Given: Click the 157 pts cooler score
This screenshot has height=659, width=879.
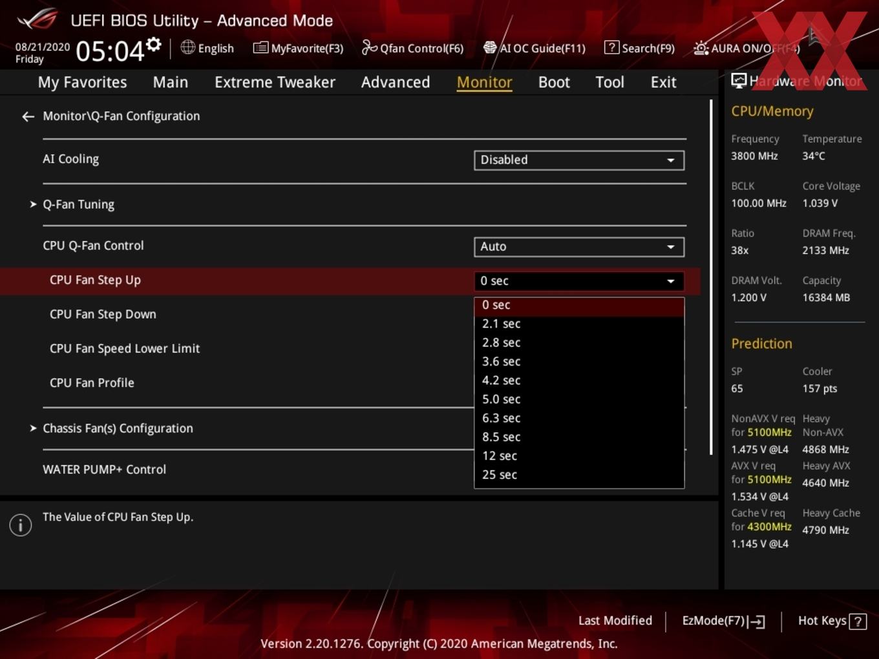Looking at the screenshot, I should coord(820,389).
